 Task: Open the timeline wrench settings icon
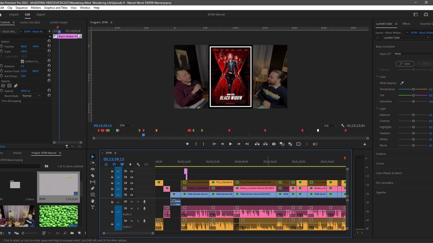(138, 165)
